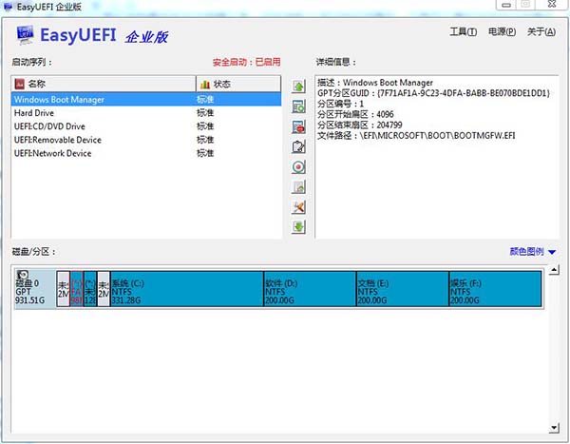Select the UEFI:CD/DVD Drive entry
The width and height of the screenshot is (570, 444).
click(146, 126)
